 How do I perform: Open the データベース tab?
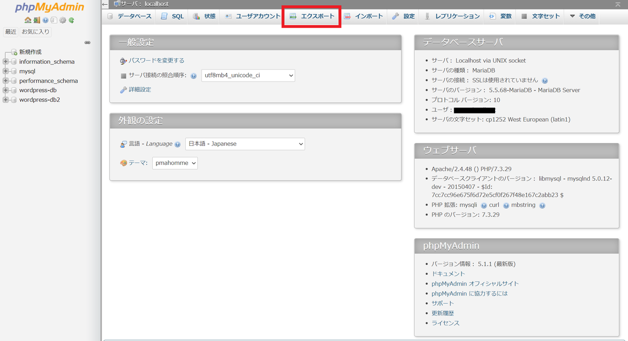tap(129, 16)
